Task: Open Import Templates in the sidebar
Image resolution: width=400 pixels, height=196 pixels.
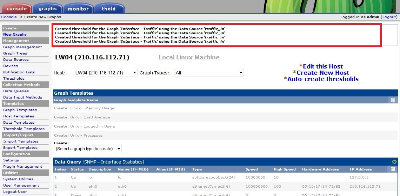Action: pos(21,141)
